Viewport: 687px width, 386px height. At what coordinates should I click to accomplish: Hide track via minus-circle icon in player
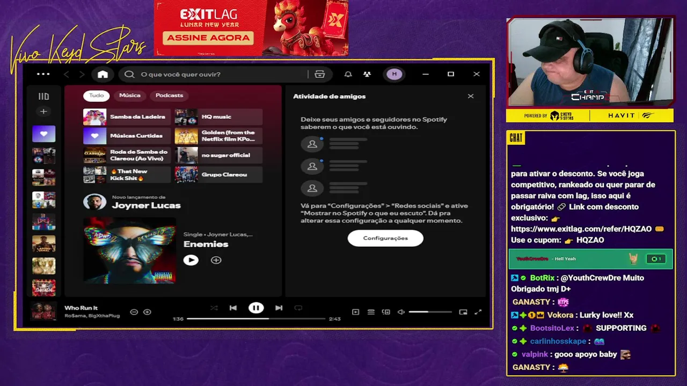[x=134, y=312]
